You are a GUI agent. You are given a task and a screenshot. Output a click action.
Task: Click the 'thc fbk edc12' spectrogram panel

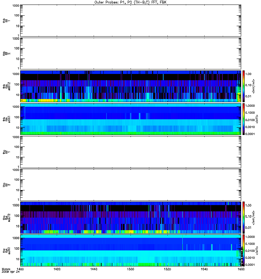tap(130, 218)
